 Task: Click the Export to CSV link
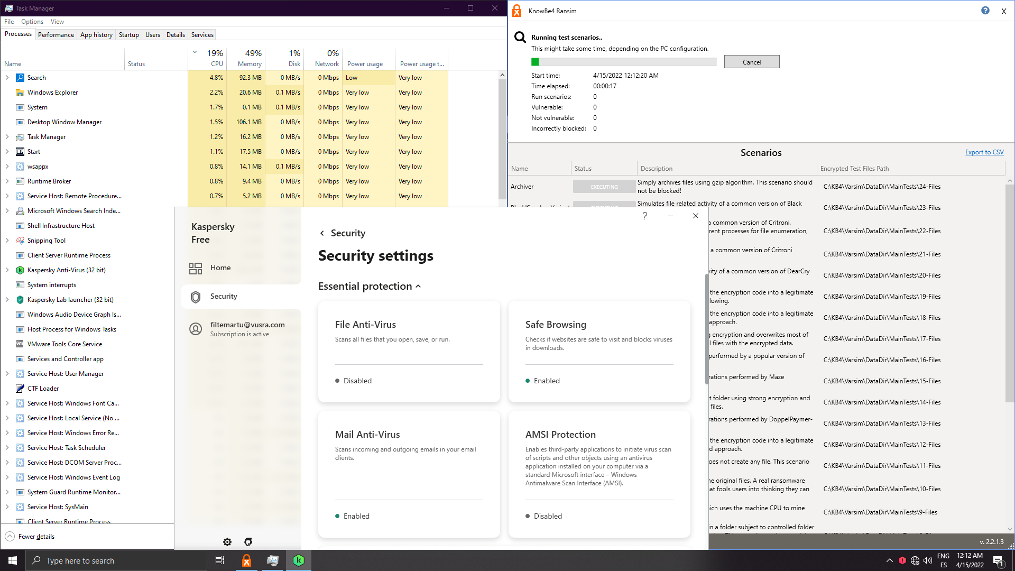click(x=984, y=152)
